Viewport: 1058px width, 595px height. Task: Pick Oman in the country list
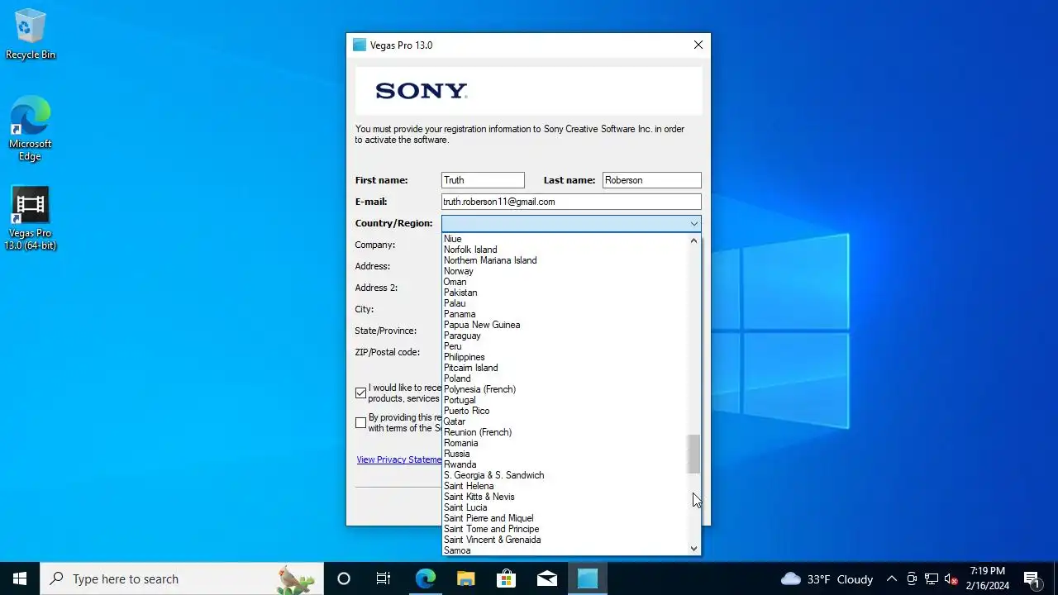point(565,282)
